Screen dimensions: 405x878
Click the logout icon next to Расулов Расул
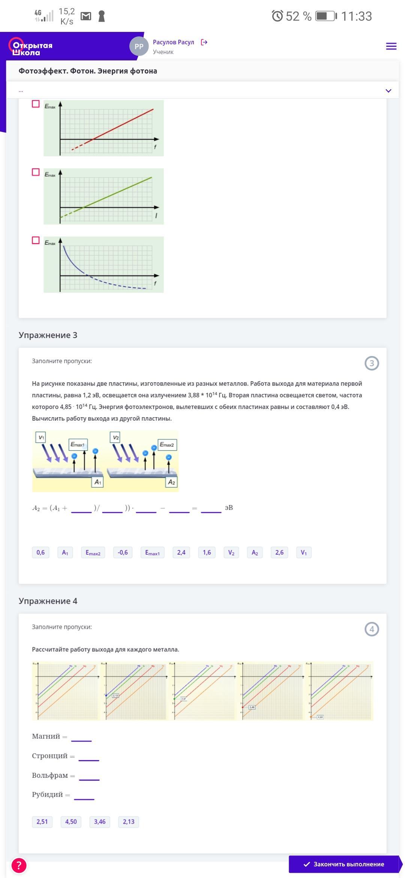(x=204, y=42)
